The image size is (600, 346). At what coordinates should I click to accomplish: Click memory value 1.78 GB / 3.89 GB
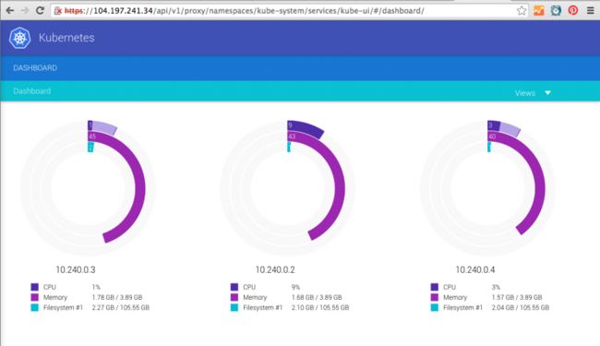(x=117, y=297)
